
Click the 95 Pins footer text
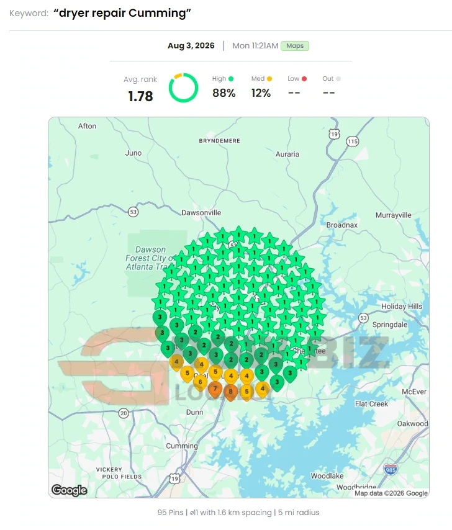coord(170,513)
